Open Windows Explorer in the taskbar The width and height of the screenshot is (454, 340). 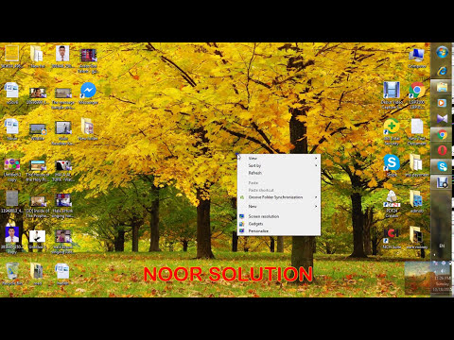pos(442,87)
